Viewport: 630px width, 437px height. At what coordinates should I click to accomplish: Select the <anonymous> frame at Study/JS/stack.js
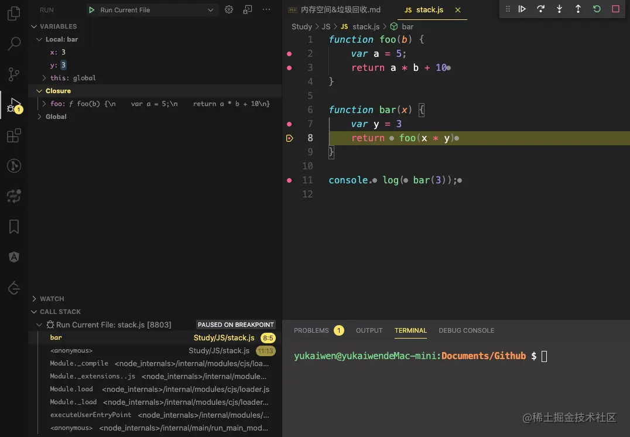pyautogui.click(x=155, y=350)
